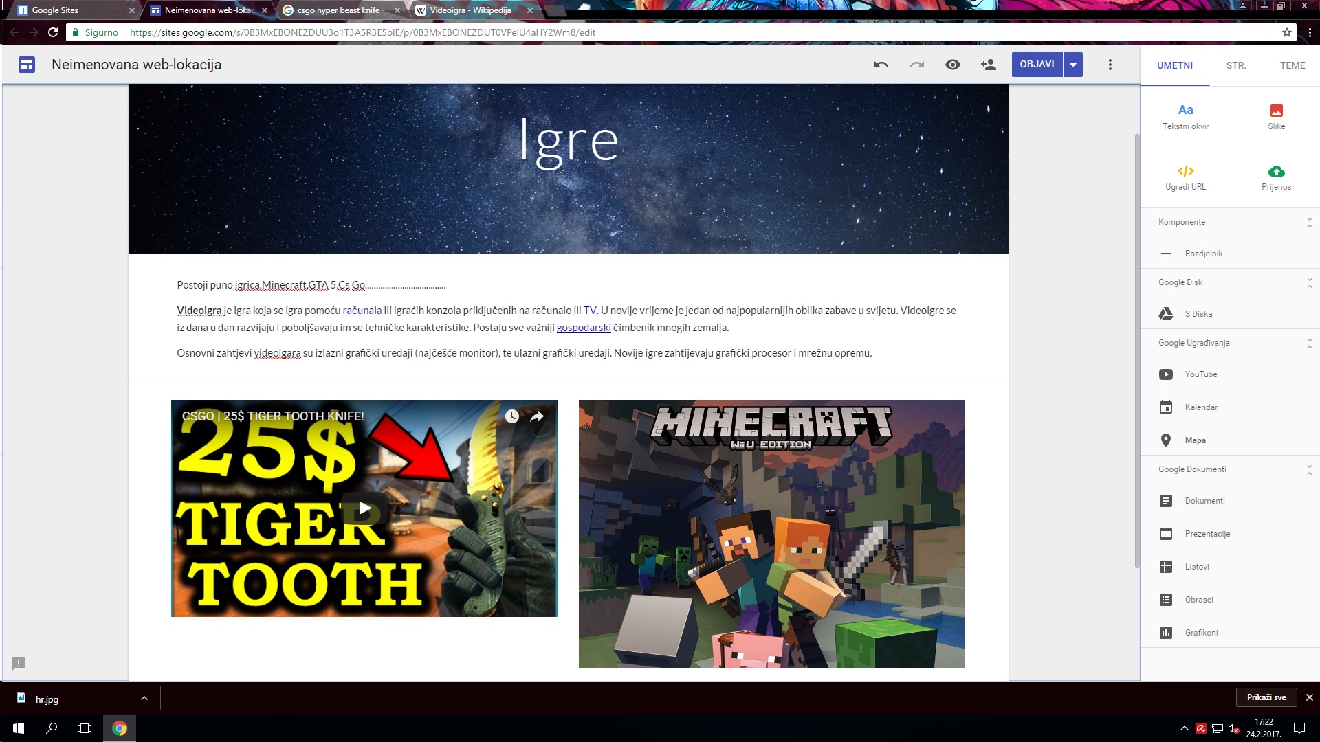
Task: Click the OBJAVI publish button
Action: (x=1037, y=65)
